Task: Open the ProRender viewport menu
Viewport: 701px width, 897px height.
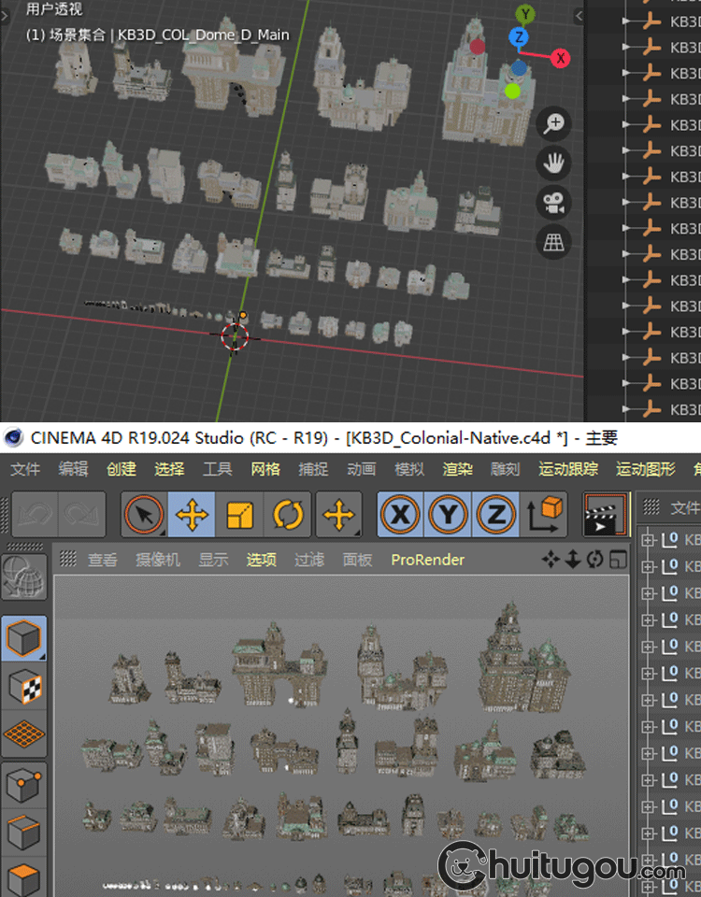Action: (427, 560)
